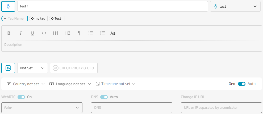263x114 pixels.
Task: Click the swap arrows icon in CHECK PROXY
Action: [55, 68]
